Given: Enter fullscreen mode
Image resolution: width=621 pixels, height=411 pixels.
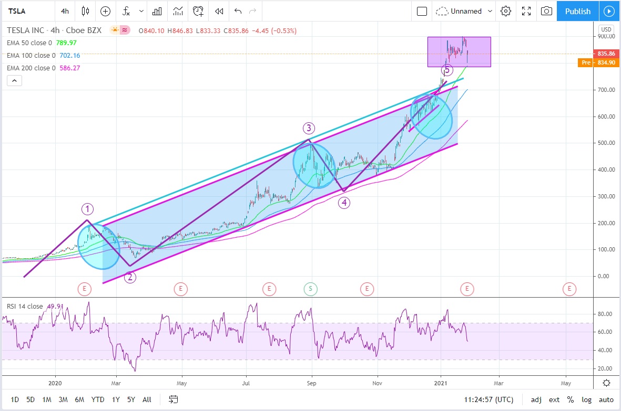Looking at the screenshot, I should click(x=526, y=11).
